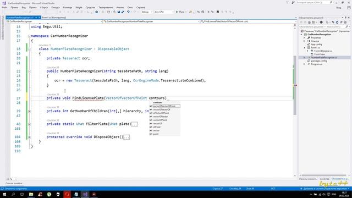The height and width of the screenshot is (198, 352).
Task: Click the bookmark flag toolbar icon
Action: 218,12
